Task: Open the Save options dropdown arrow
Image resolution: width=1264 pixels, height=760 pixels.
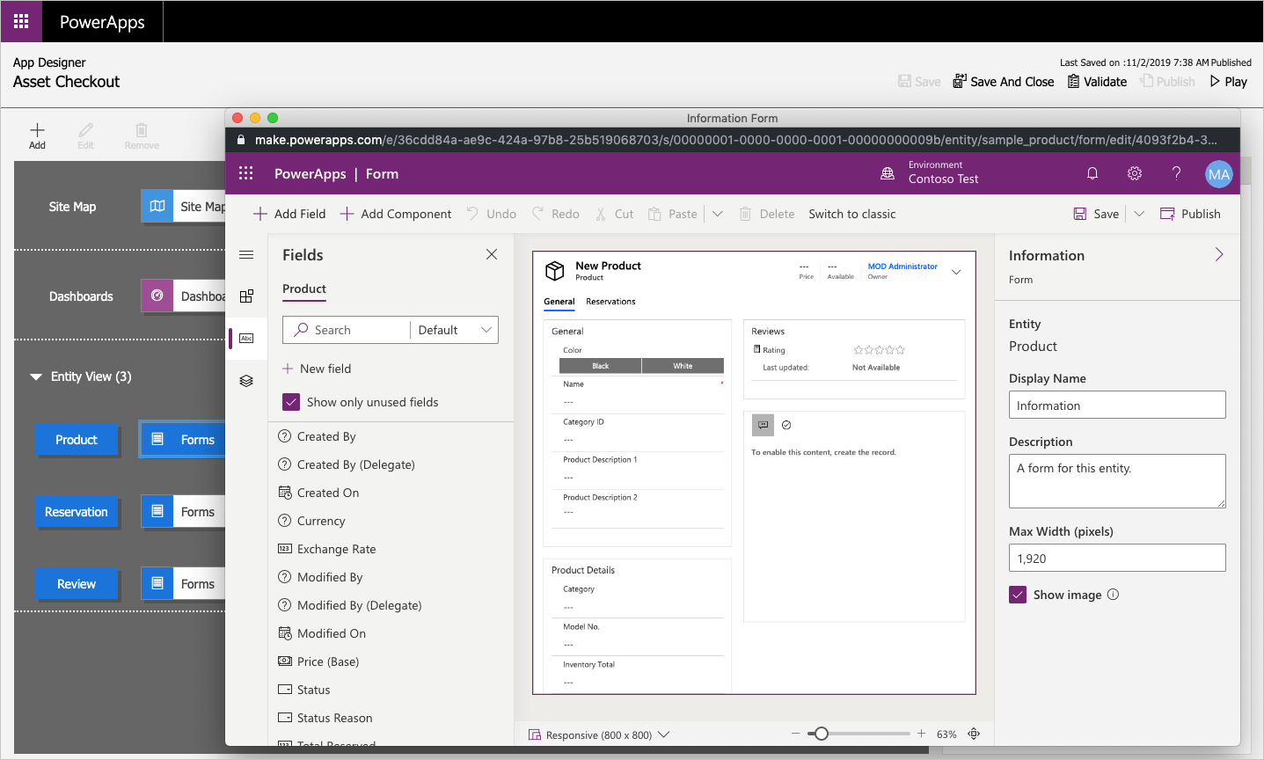Action: click(1139, 214)
